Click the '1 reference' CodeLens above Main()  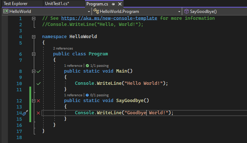73,66
